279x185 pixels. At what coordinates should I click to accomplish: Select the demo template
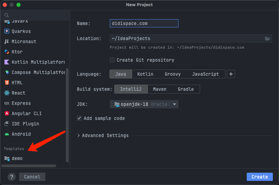(17, 158)
